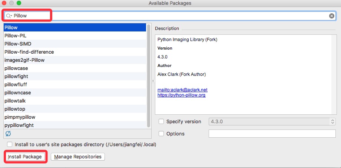Open the version 4.3.0 dropdown
Screen dimensions: 341x168
(272, 121)
